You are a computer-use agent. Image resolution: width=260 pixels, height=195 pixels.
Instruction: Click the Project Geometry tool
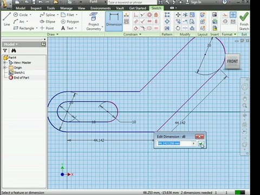point(94,21)
